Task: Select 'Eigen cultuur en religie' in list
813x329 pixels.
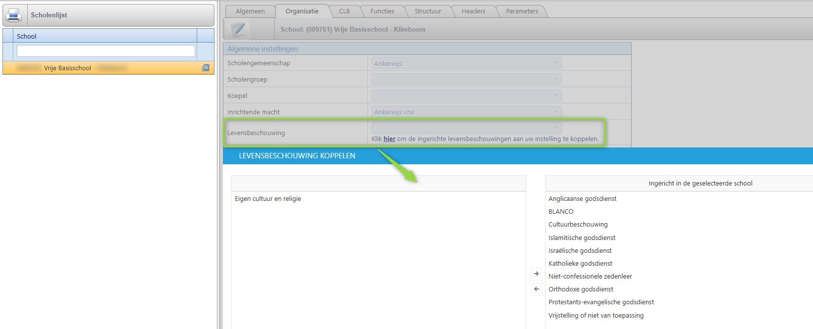Action: (x=268, y=199)
